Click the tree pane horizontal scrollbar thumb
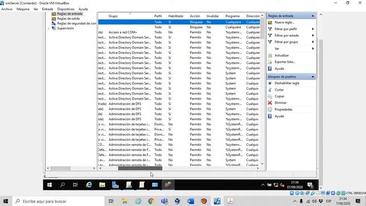This screenshot has width=366, height=206. click(61, 168)
